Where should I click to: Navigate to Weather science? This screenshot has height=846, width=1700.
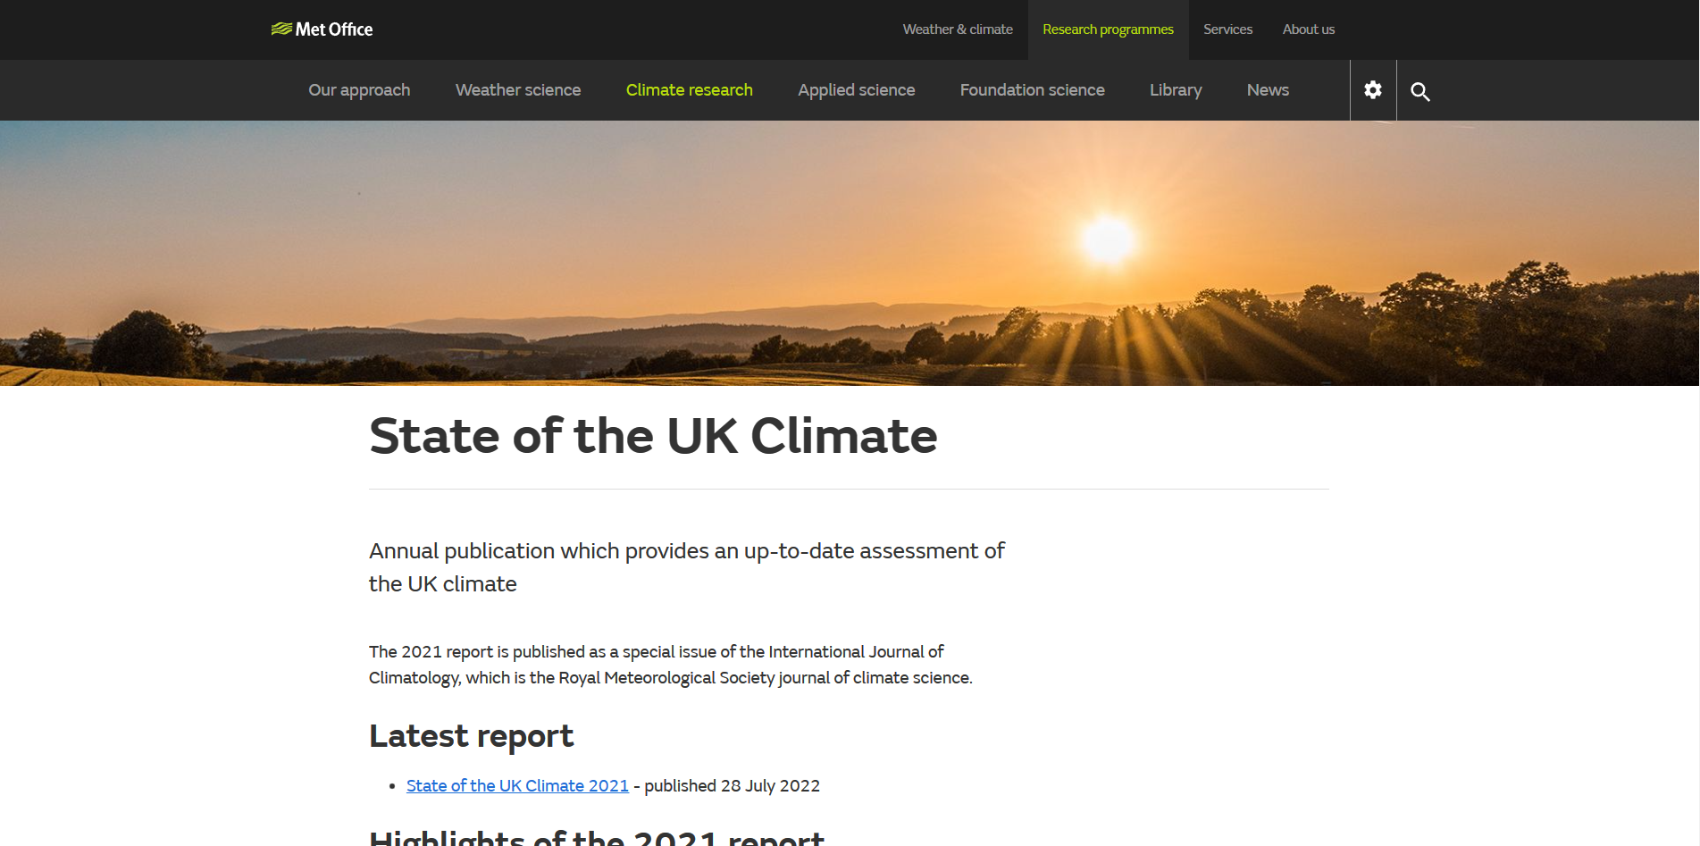click(518, 90)
